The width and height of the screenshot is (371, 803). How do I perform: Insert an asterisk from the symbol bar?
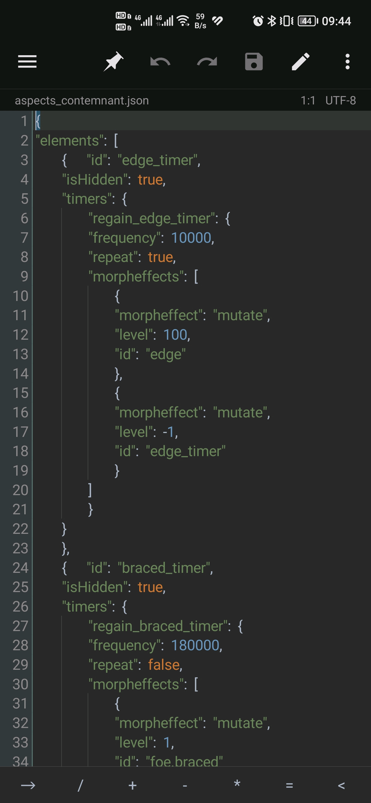point(237,784)
